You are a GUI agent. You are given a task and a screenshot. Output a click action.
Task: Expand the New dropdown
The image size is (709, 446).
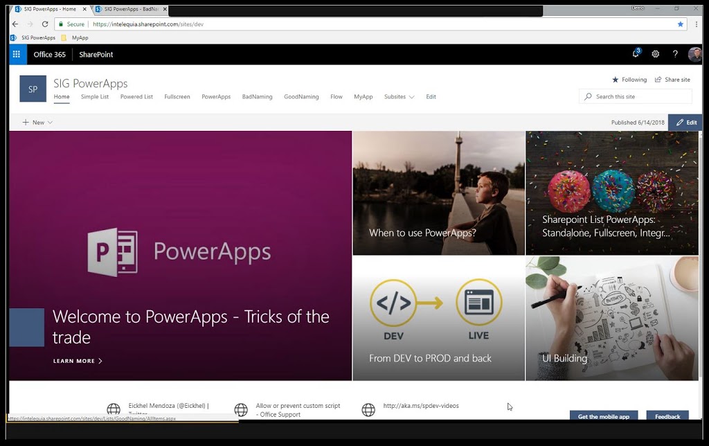(37, 122)
